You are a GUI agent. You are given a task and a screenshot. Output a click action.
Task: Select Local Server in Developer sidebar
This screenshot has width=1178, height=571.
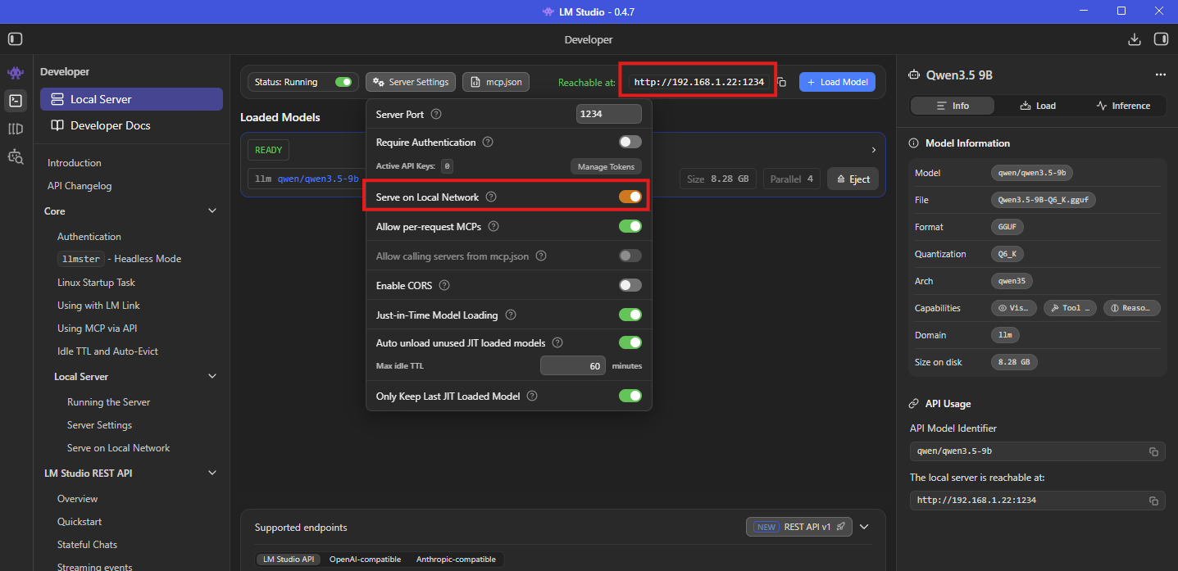coord(131,99)
